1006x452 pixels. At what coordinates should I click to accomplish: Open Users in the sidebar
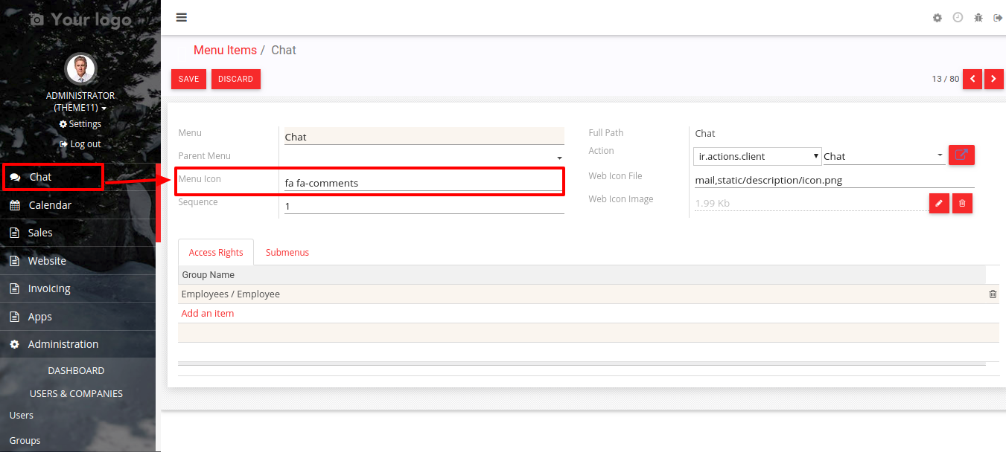(22, 415)
